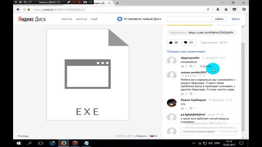Image resolution: width=262 pixels, height=147 pixels.
Task: Go to the browser home page
Action: (x=226, y=9)
